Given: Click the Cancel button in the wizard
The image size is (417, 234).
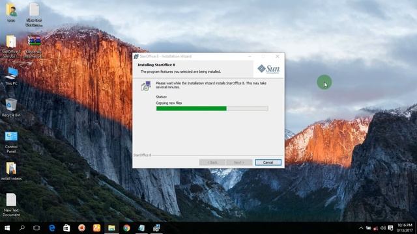Looking at the screenshot, I should 268,162.
